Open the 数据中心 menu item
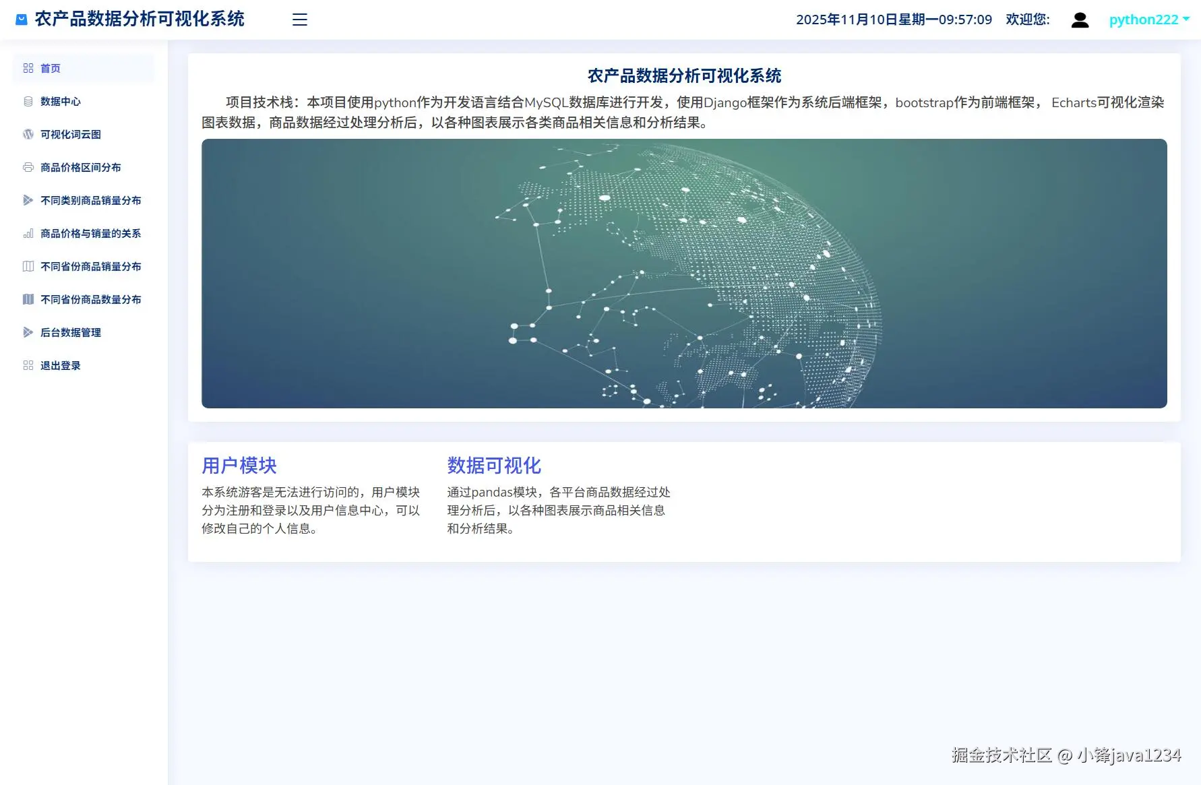The image size is (1201, 785). 84,101
